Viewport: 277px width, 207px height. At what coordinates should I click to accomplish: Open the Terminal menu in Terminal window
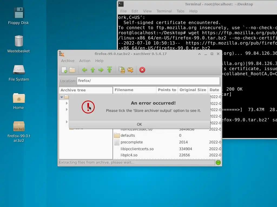coord(164,11)
